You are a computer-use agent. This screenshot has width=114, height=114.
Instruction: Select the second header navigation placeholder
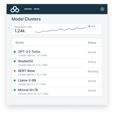coord(37,9)
